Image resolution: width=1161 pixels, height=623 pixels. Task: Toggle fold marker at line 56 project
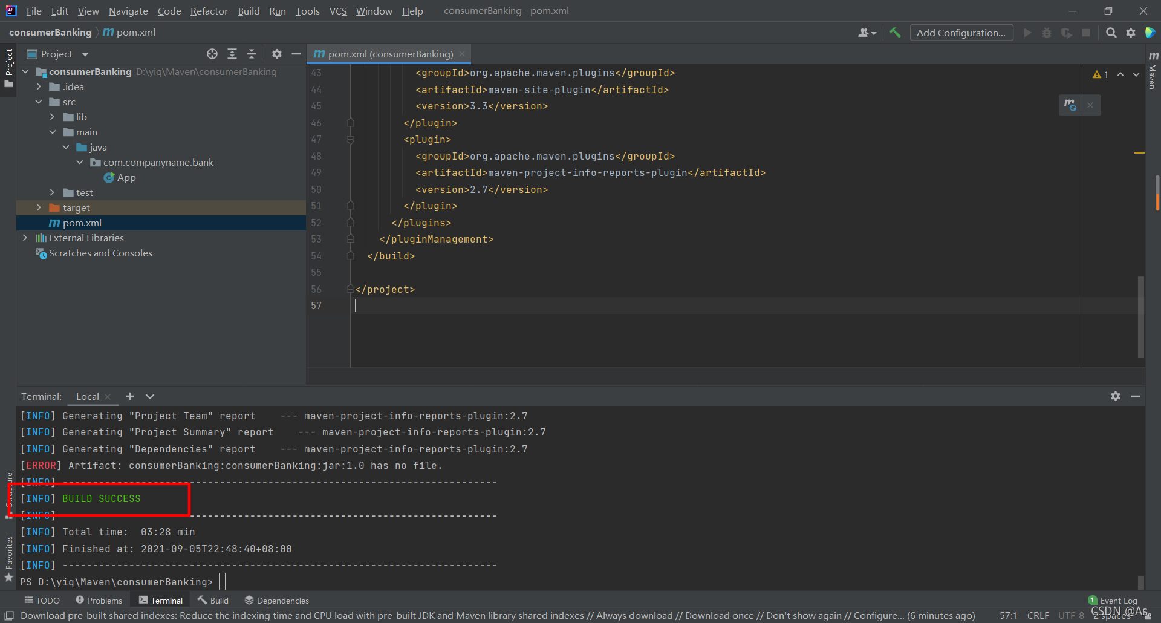[350, 289]
